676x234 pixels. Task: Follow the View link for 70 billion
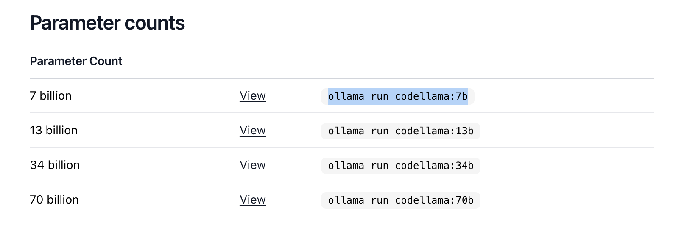[x=253, y=200]
